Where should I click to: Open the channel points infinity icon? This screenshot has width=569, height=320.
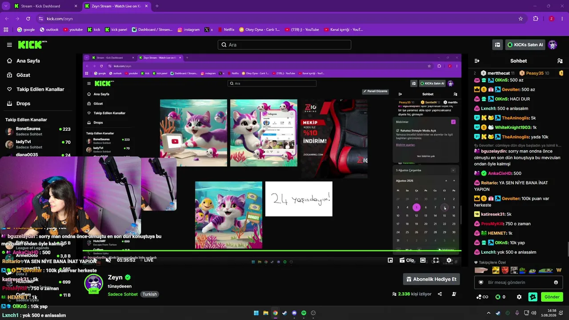coord(482,297)
